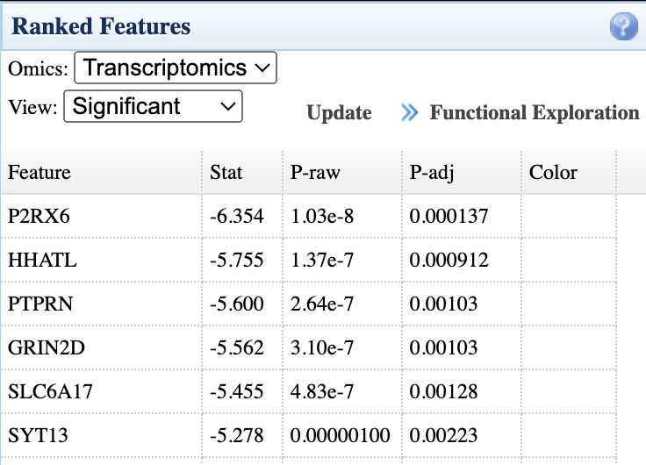Click the blue help question mark icon
646x465 pixels.
click(623, 27)
